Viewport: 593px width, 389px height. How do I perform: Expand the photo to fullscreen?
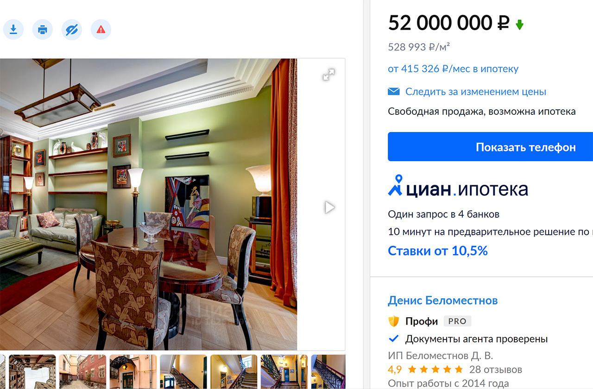tap(328, 75)
